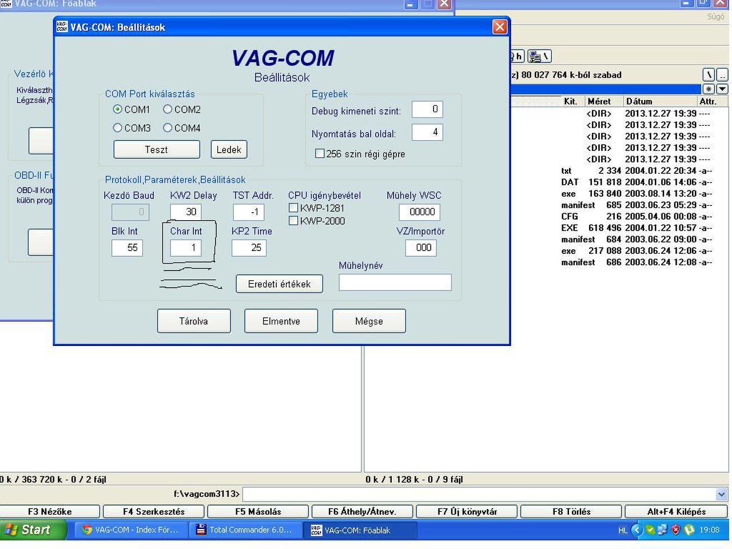Screen dimensions: 732x549
Task: Enable the 256 szin régi gépre checkbox
Action: tap(320, 153)
